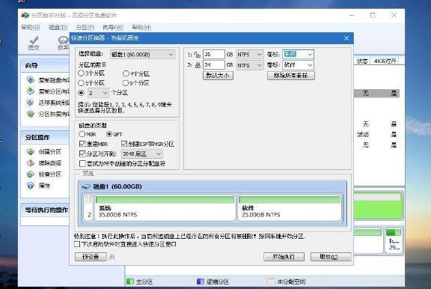
Task: Check 下次启动软件时直接进入快速分区窗口
Action: pyautogui.click(x=77, y=244)
